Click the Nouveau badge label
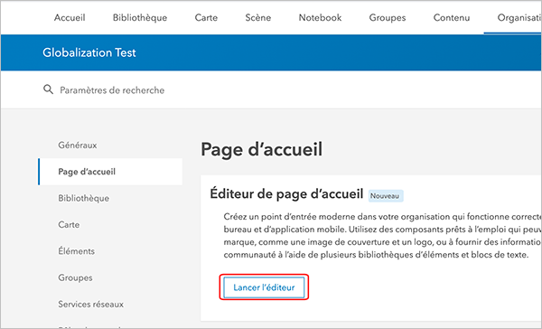Screen dimensions: 542x329 pyautogui.click(x=385, y=196)
